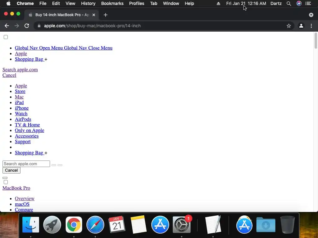Open Notes from the Dock
The height and width of the screenshot is (238, 318).
(x=139, y=225)
